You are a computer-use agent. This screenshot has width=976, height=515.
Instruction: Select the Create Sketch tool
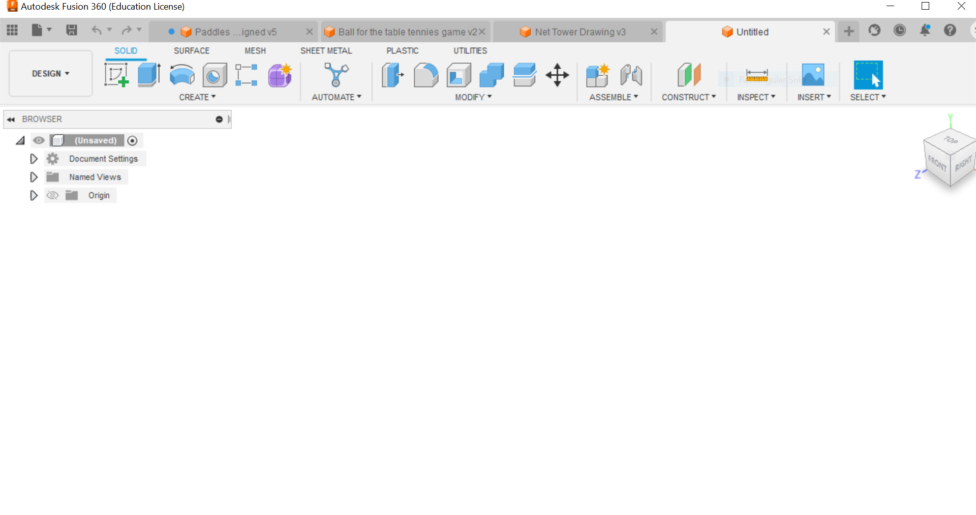pyautogui.click(x=116, y=75)
